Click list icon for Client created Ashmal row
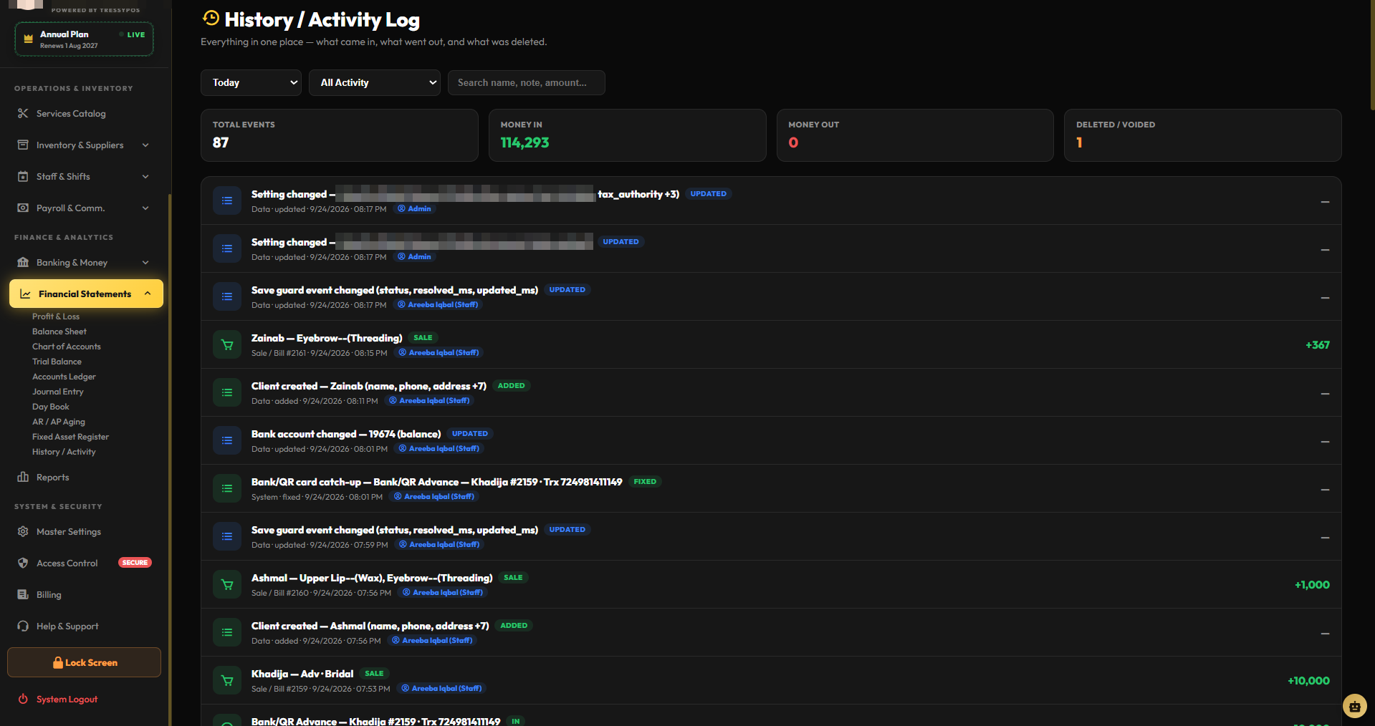Image resolution: width=1375 pixels, height=726 pixels. (227, 633)
